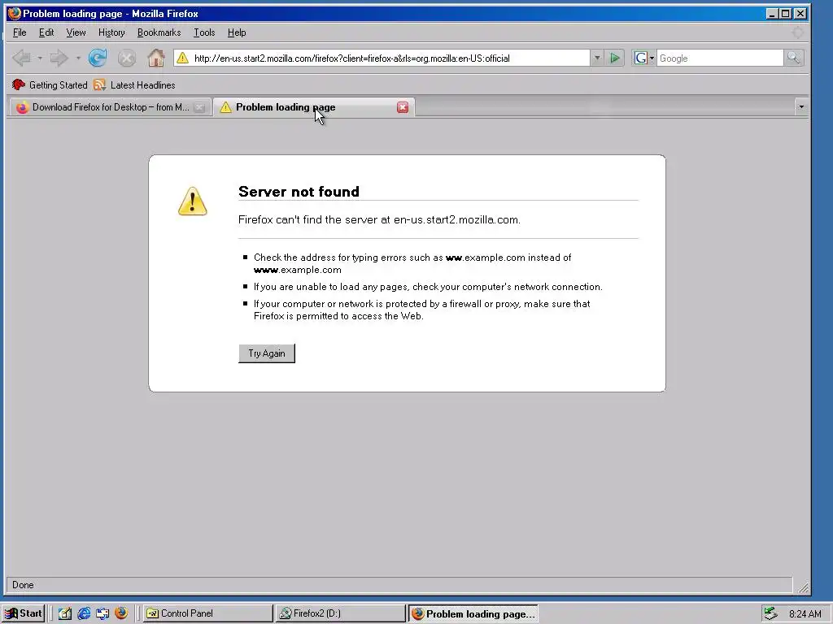
Task: Click inside the Google search box
Action: (720, 58)
